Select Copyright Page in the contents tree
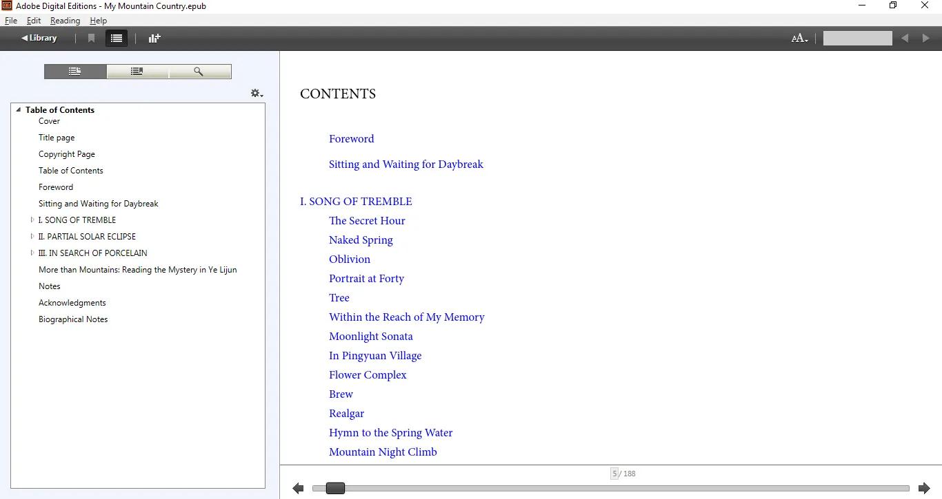The image size is (942, 499). coord(67,154)
